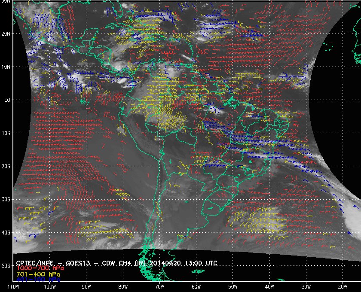This screenshot has width=361, height=292.
Task: Click the 50W longitude label
Action: coord(233,286)
